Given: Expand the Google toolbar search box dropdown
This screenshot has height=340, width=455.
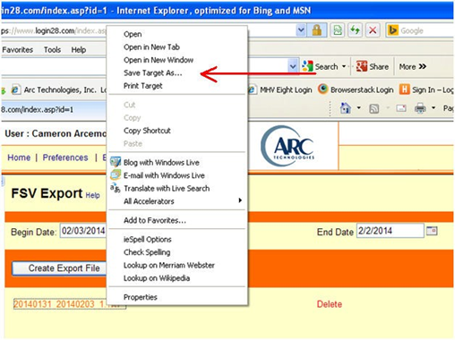Looking at the screenshot, I should [293, 66].
